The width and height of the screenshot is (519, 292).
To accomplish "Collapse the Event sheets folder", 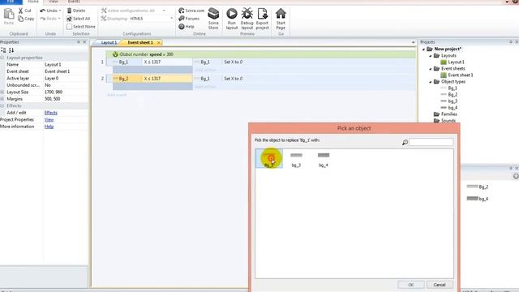I will pos(431,69).
